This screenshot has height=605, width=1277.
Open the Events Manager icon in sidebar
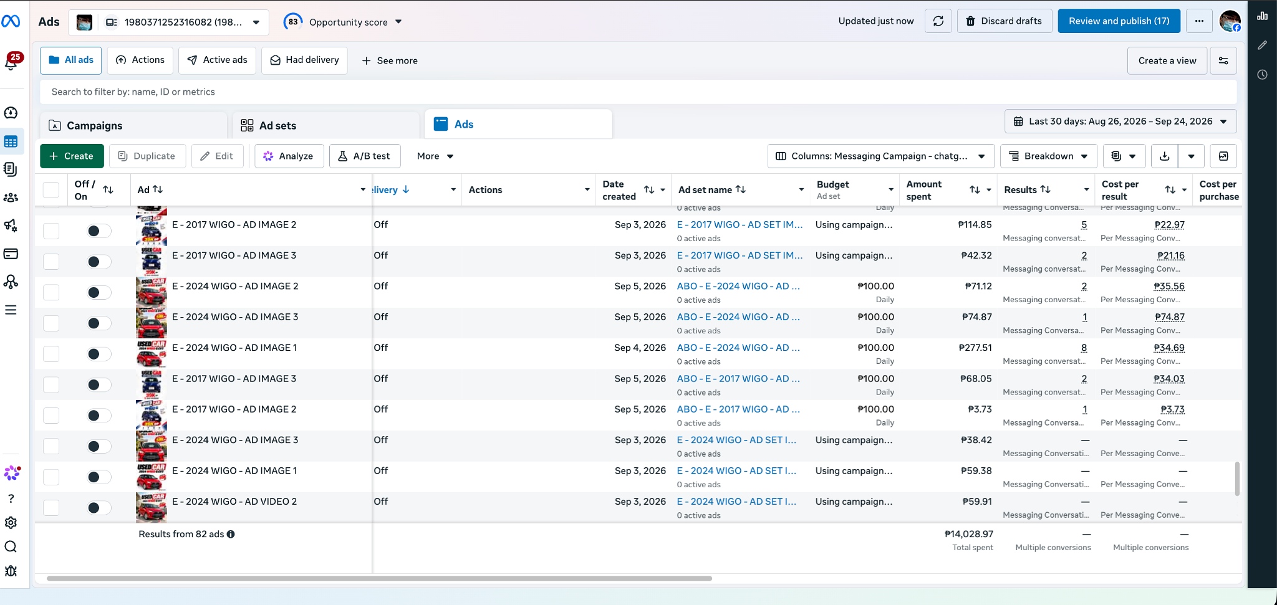(x=11, y=282)
